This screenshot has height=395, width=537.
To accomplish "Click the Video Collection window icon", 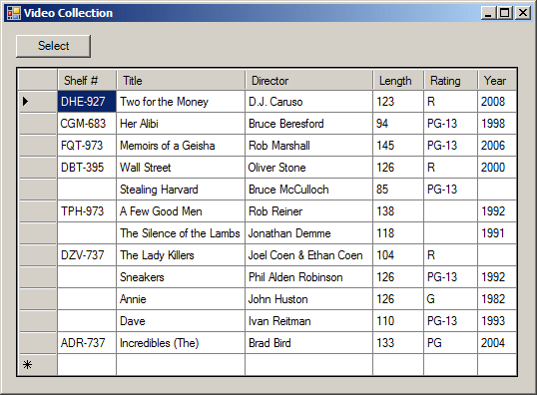I will click(14, 13).
